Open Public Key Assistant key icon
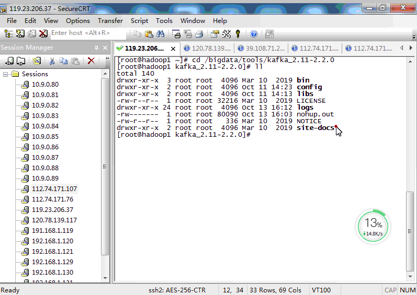Viewport: 417px width, 295px height. (x=238, y=34)
